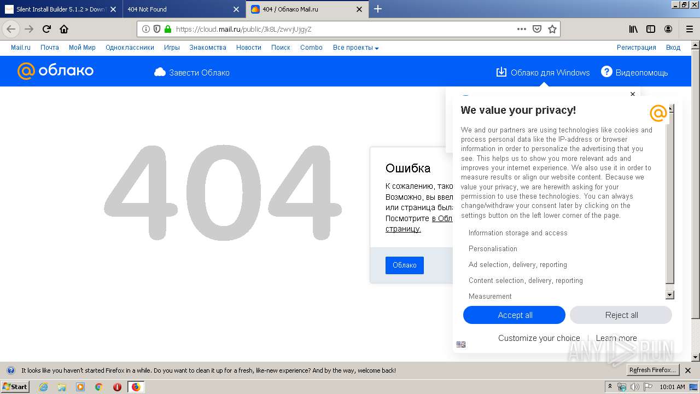Viewport: 700px width, 394px height.
Task: Close the popup above the privacy dialog
Action: coord(633,94)
